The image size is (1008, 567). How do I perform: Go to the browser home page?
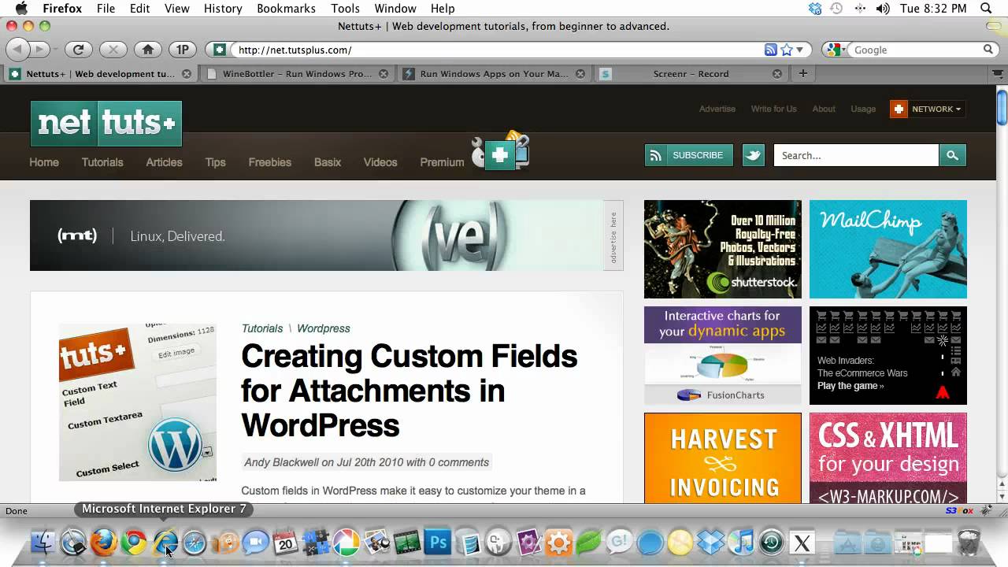pyautogui.click(x=147, y=50)
